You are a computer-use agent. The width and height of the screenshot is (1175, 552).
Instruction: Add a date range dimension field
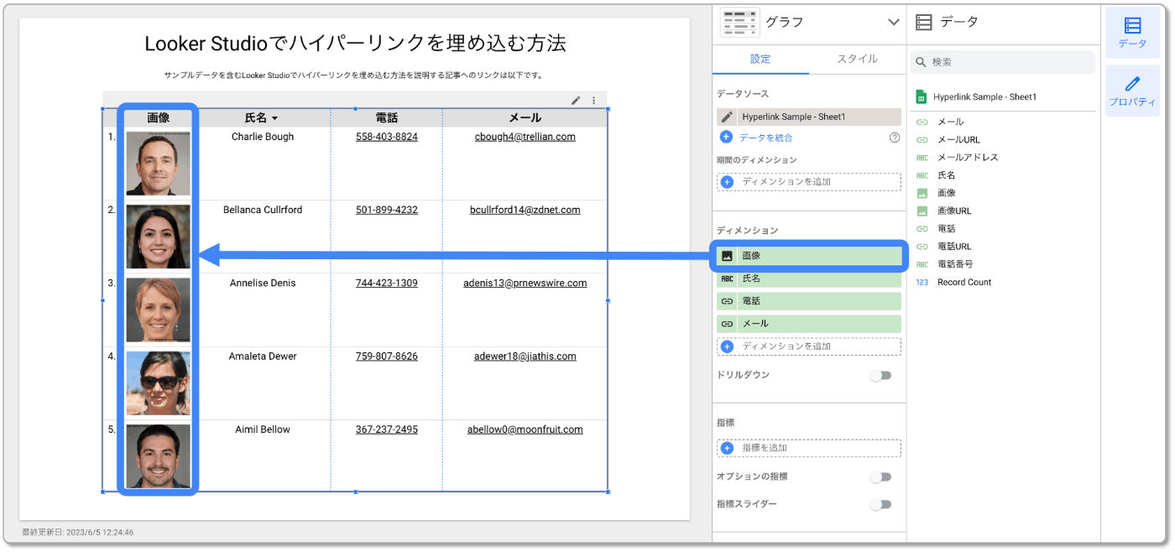pos(809,181)
